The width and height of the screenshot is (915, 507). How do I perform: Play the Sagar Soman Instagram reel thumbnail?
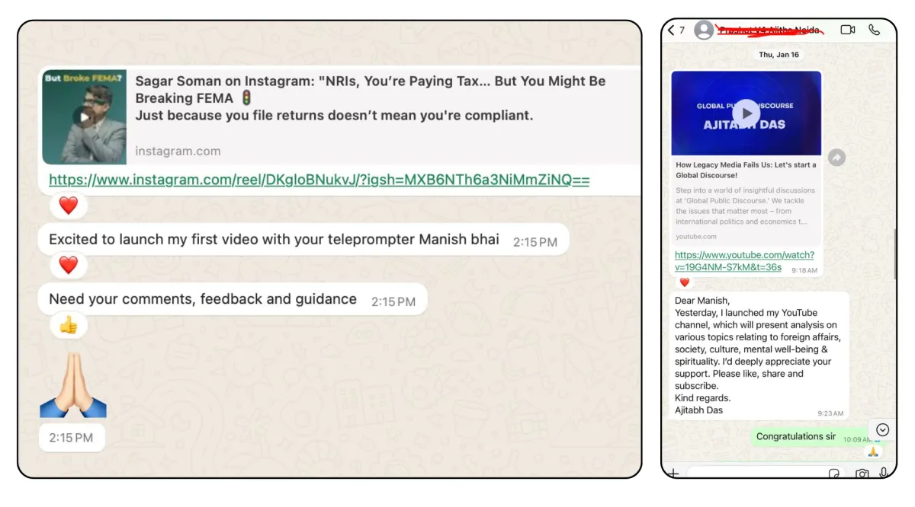85,117
